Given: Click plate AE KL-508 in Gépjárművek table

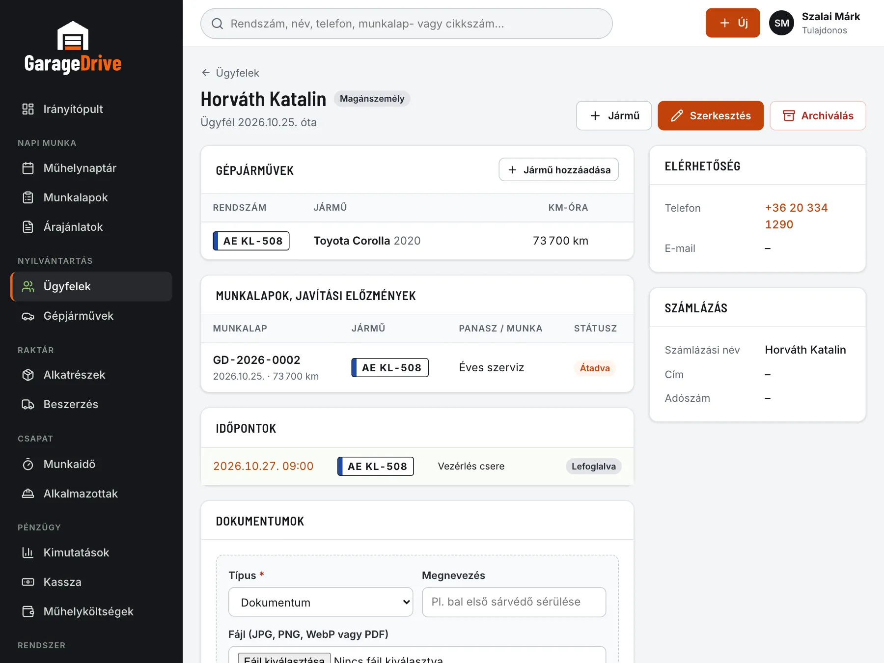Looking at the screenshot, I should [251, 241].
